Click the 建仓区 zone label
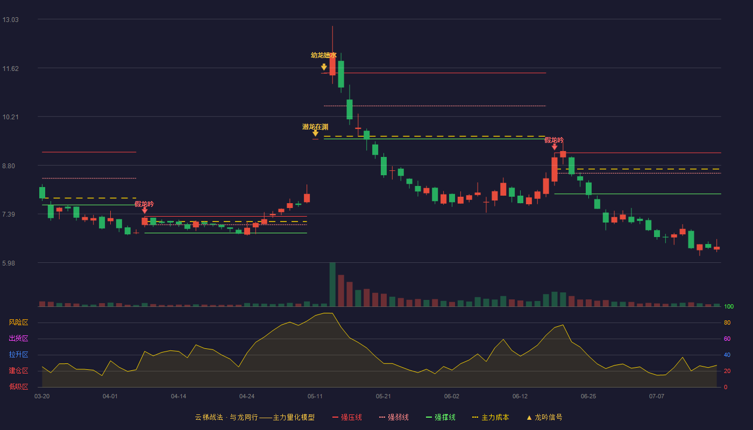 (x=18, y=371)
